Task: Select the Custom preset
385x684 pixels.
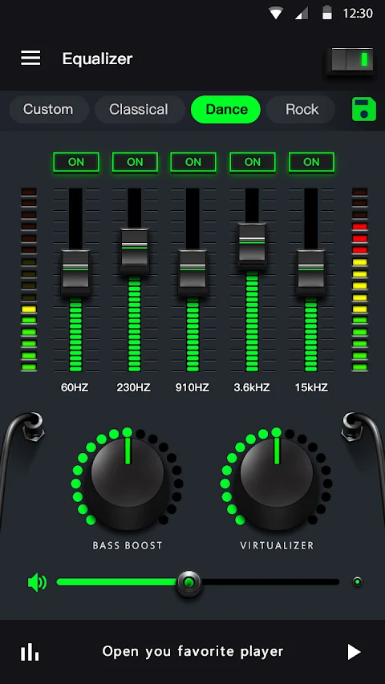Action: (48, 109)
